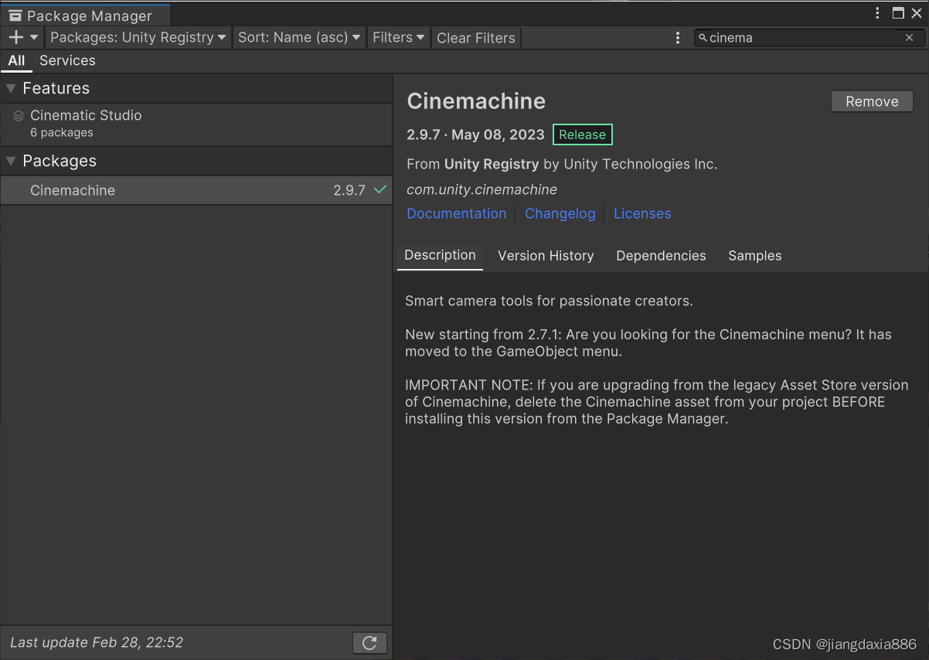Click the Last update Feb 28 status text

point(97,642)
